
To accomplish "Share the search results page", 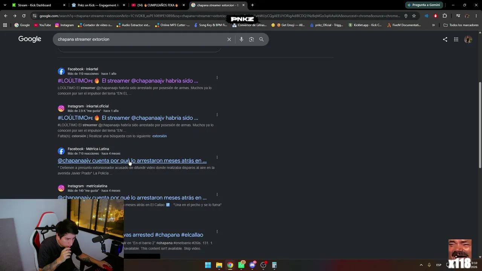I will (x=445, y=39).
